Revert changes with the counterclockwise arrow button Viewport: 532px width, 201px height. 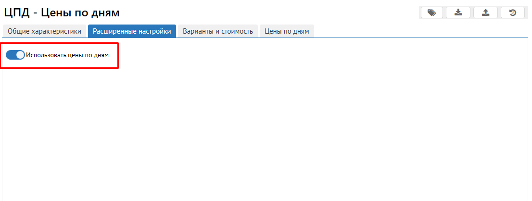(x=513, y=13)
